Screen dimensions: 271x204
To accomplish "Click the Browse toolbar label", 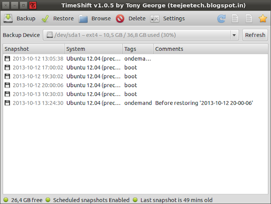I will [x=101, y=19].
